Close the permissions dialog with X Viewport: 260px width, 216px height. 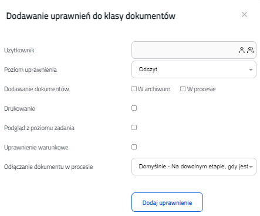pos(244,15)
